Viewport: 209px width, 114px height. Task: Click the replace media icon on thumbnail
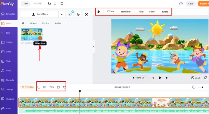click(24, 39)
